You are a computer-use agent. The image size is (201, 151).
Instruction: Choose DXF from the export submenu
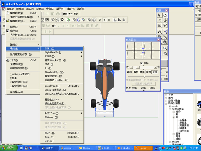(49, 48)
